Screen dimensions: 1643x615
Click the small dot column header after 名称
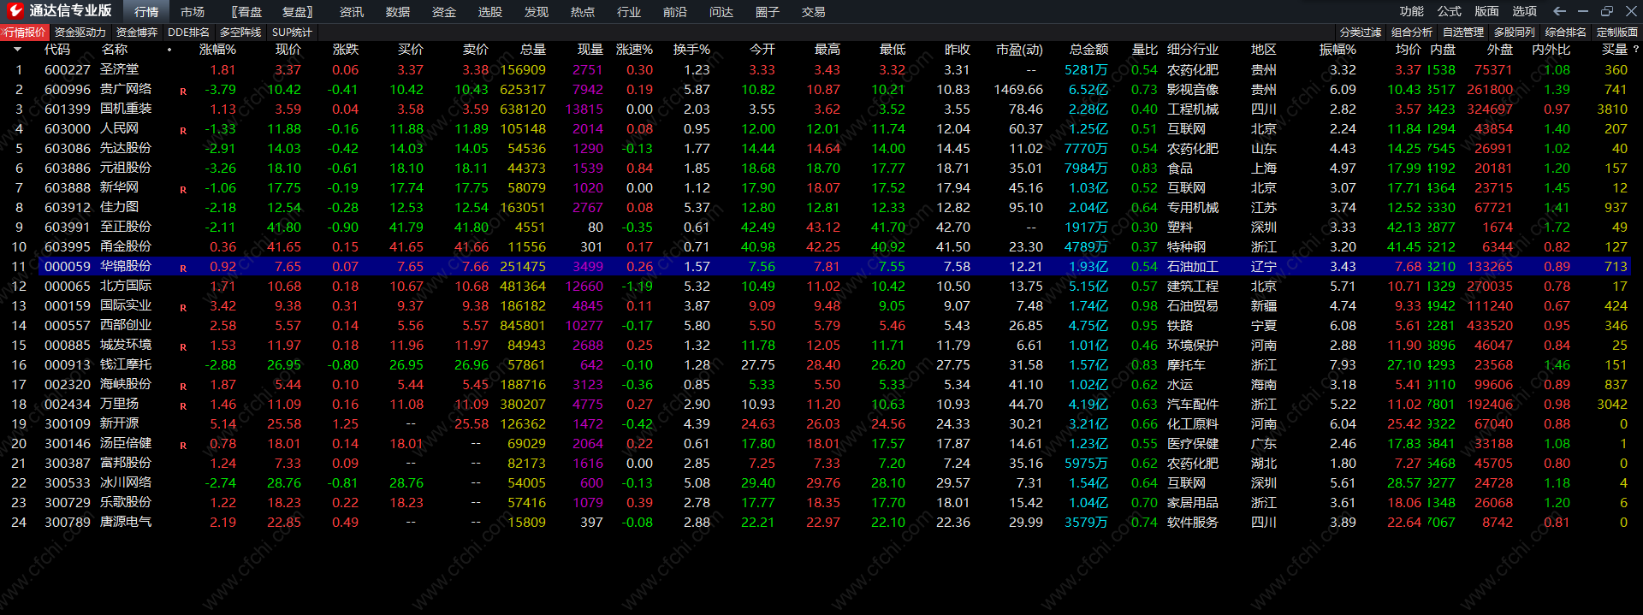click(x=169, y=50)
